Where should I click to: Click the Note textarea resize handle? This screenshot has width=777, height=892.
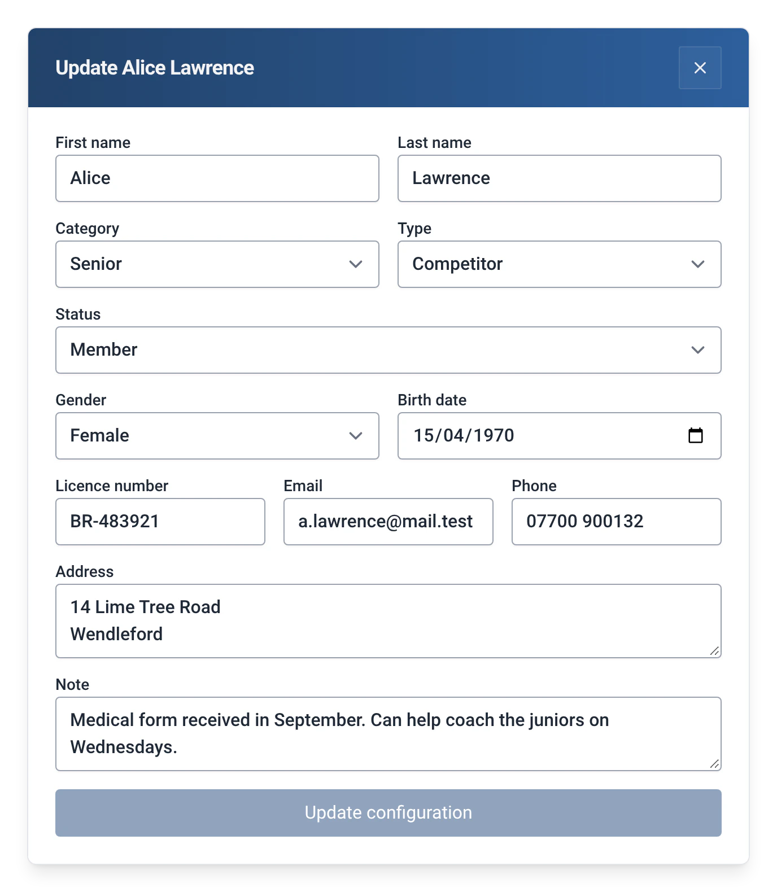click(x=714, y=764)
